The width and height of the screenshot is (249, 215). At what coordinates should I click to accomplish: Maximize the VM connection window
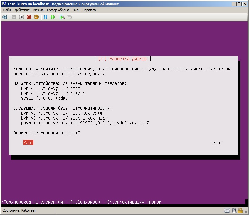(x=239, y=4)
